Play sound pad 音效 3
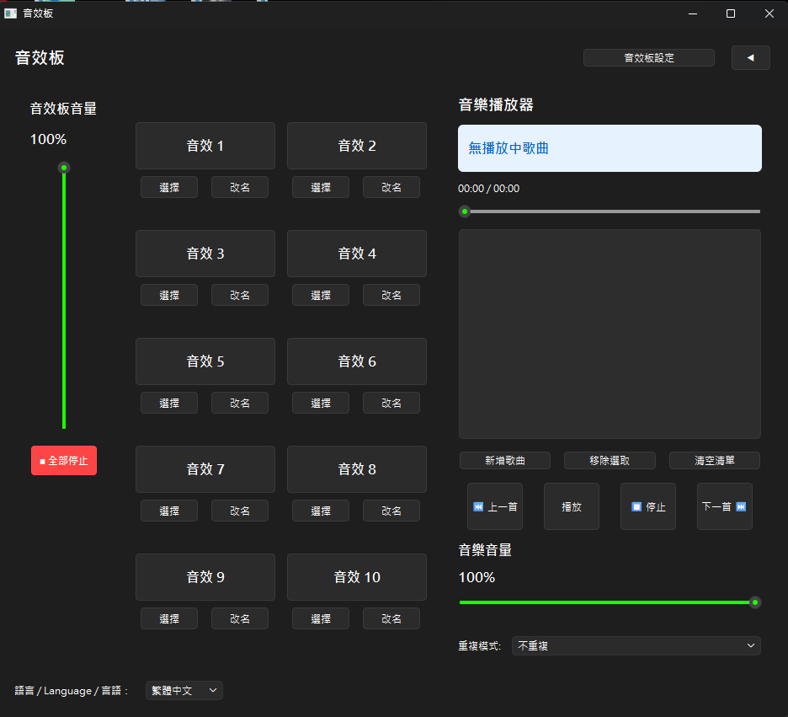Viewport: 788px width, 717px height. pyautogui.click(x=205, y=254)
